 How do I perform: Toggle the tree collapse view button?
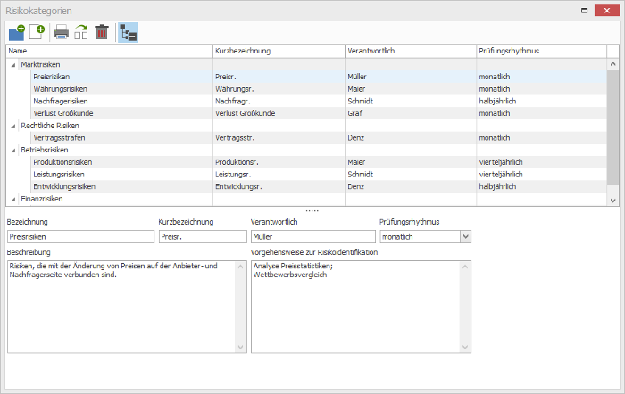tap(129, 33)
